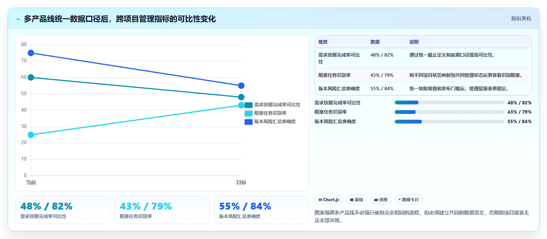Click the 阻塞任务识别率 progress bar

click(x=449, y=112)
